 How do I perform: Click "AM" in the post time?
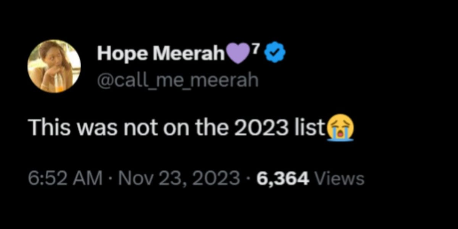[90, 178]
